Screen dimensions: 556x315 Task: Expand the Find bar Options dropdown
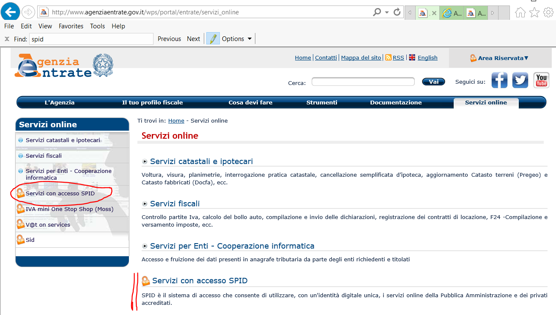tap(237, 39)
